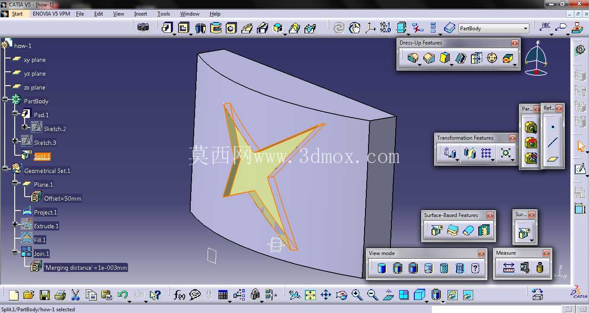Click the Undo icon
Image resolution: width=589 pixels, height=313 pixels.
122,295
